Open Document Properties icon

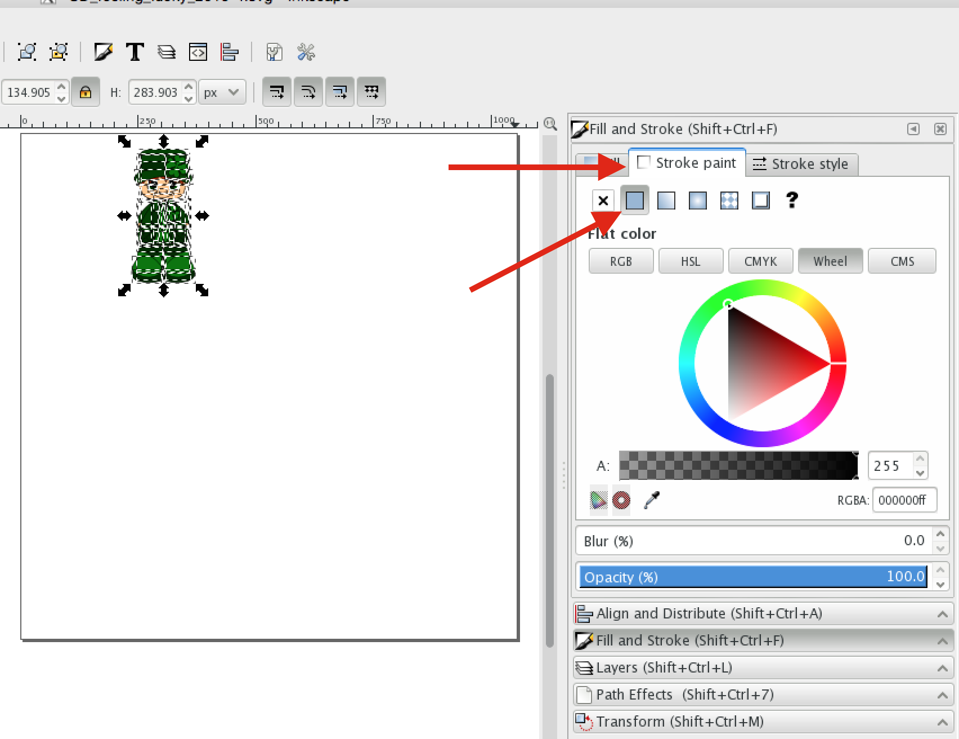274,52
